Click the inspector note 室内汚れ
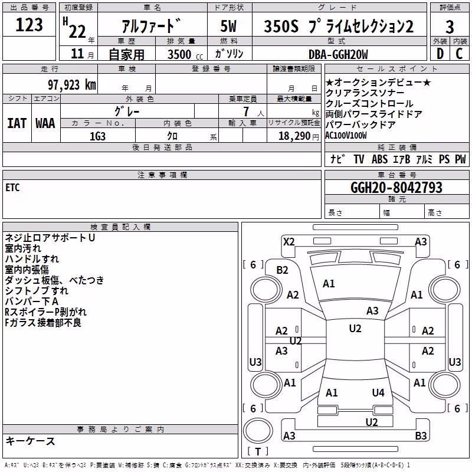 (x=23, y=248)
